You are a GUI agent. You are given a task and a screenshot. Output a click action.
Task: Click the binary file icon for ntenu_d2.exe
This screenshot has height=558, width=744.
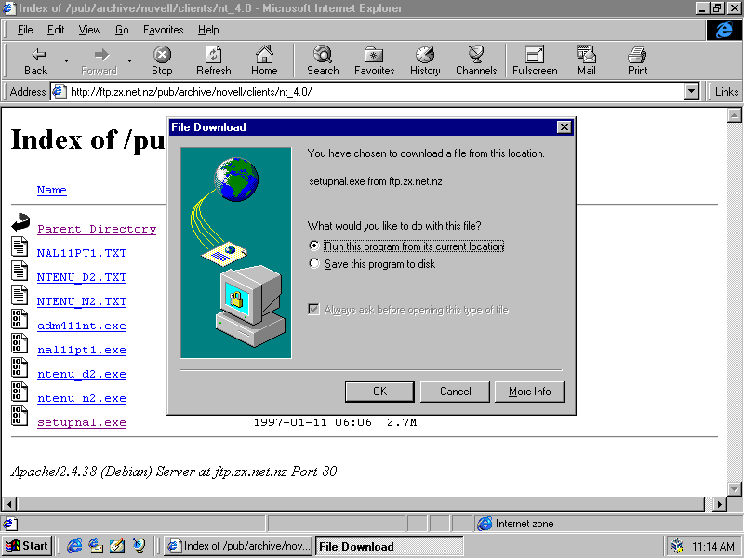pos(20,367)
